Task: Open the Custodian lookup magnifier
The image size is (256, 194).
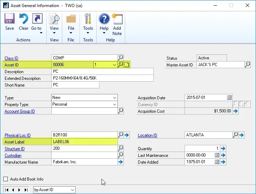Action: point(121,155)
